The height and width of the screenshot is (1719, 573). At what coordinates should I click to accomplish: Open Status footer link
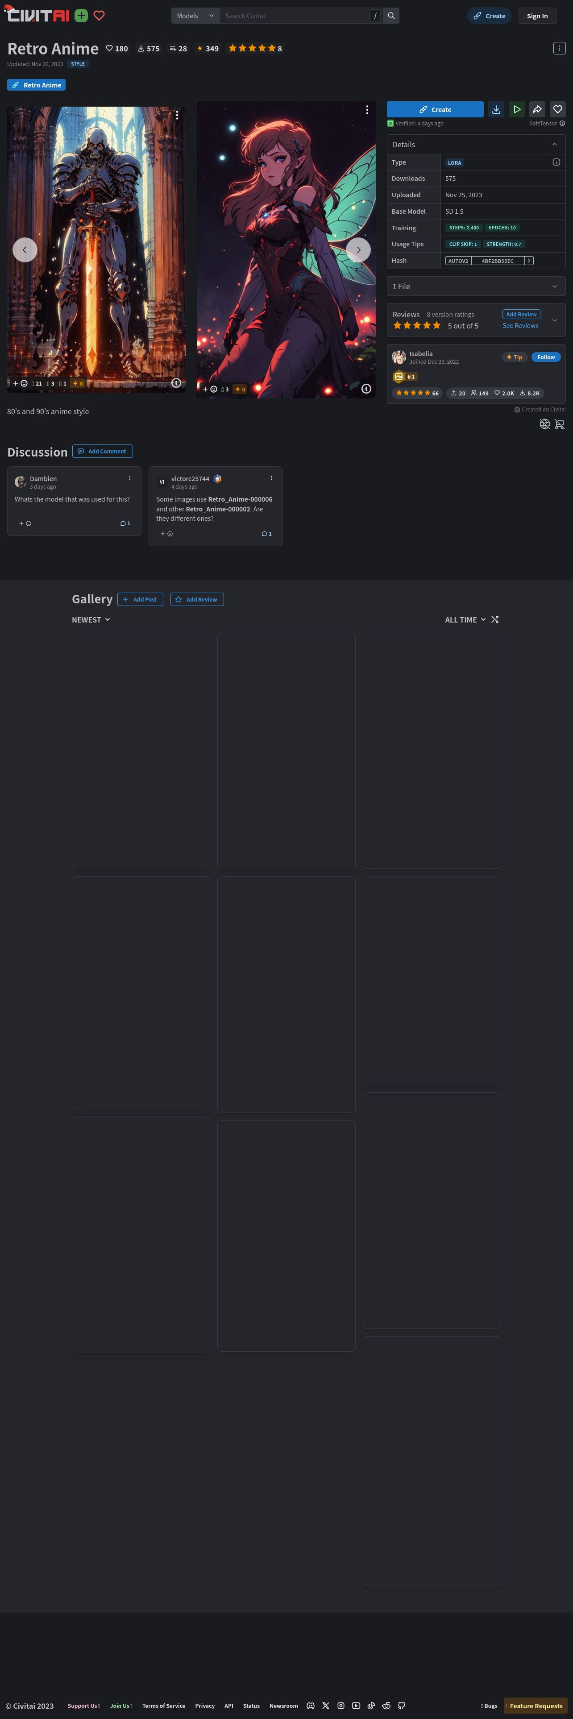252,1706
